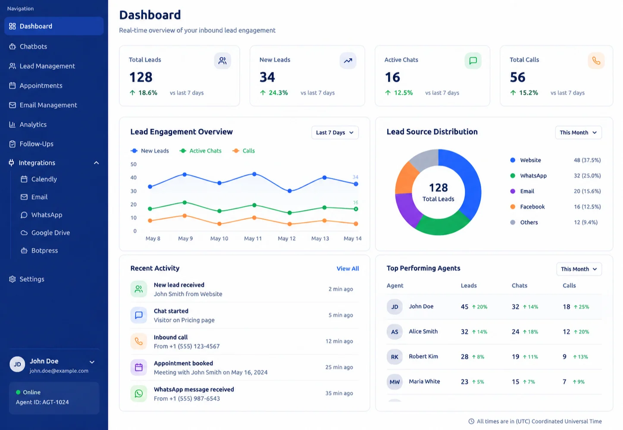Click the Google Drive cloud icon
The image size is (623, 430).
[x=24, y=233]
